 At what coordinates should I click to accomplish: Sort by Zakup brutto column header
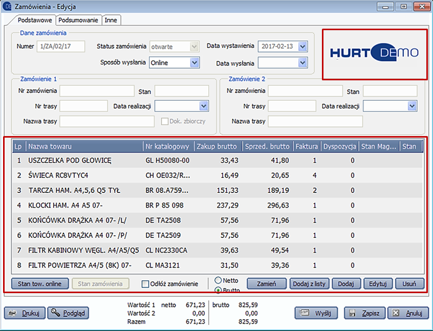point(218,146)
